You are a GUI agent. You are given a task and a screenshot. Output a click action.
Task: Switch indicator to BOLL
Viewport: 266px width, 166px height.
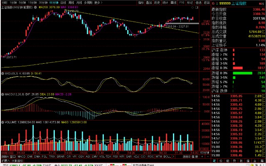click(x=167, y=156)
